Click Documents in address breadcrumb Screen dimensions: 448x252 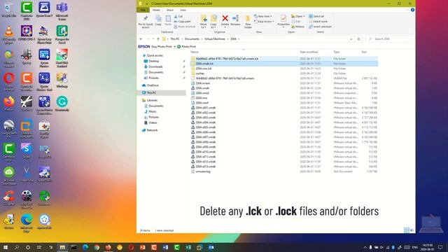(x=192, y=39)
